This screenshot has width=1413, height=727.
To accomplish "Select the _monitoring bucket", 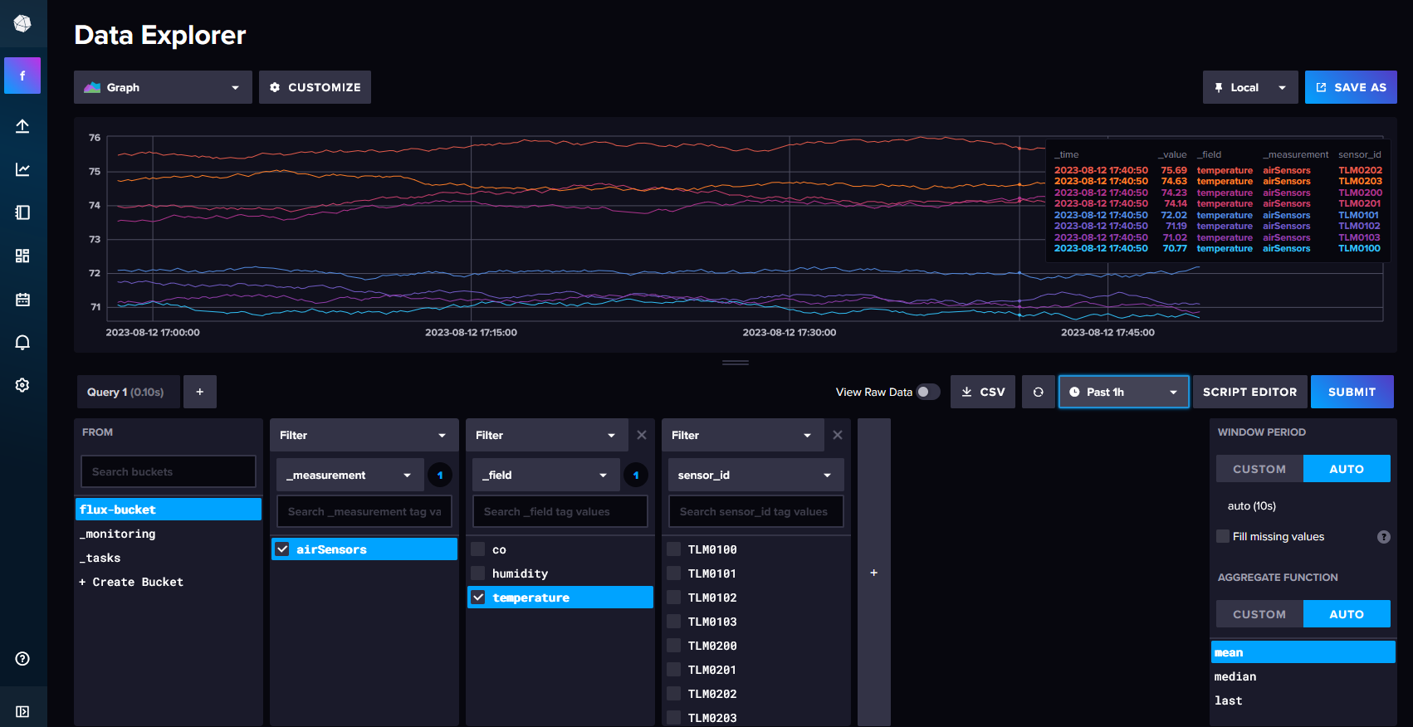I will coord(169,534).
